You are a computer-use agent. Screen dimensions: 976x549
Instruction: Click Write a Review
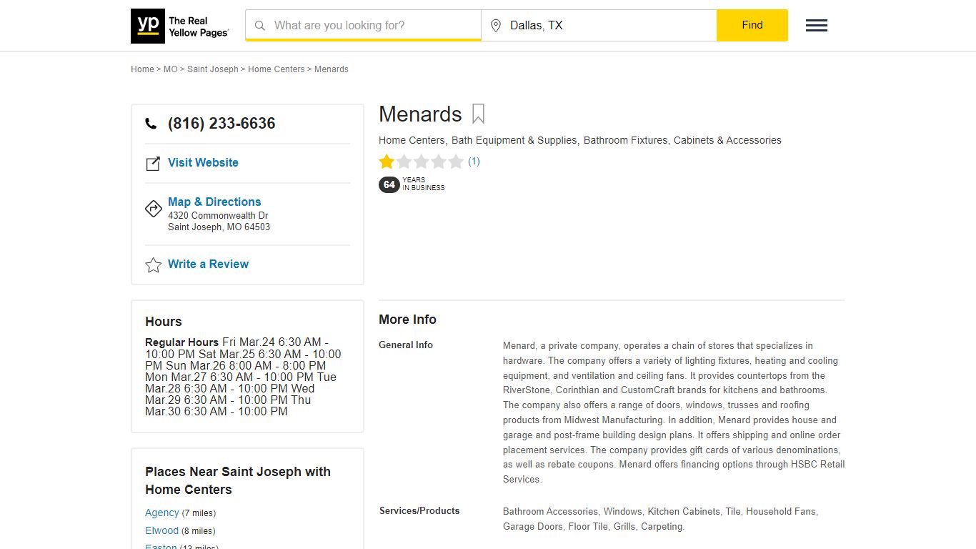click(208, 264)
